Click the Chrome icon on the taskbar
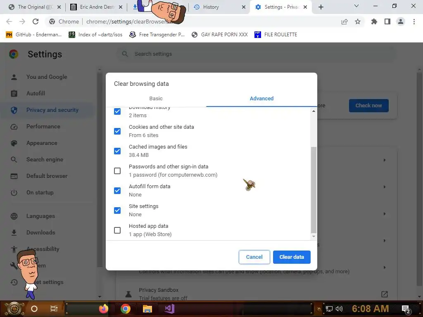Image resolution: width=423 pixels, height=317 pixels. tap(126, 309)
